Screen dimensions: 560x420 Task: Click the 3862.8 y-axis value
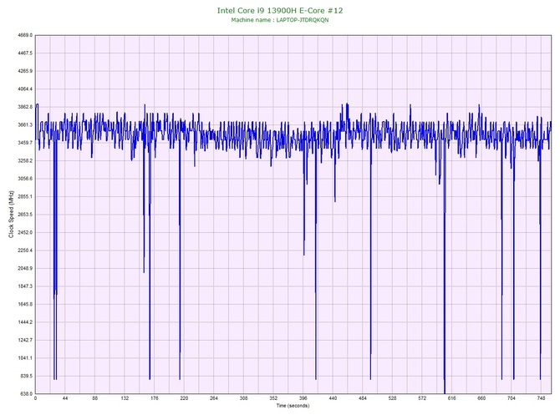click(25, 107)
